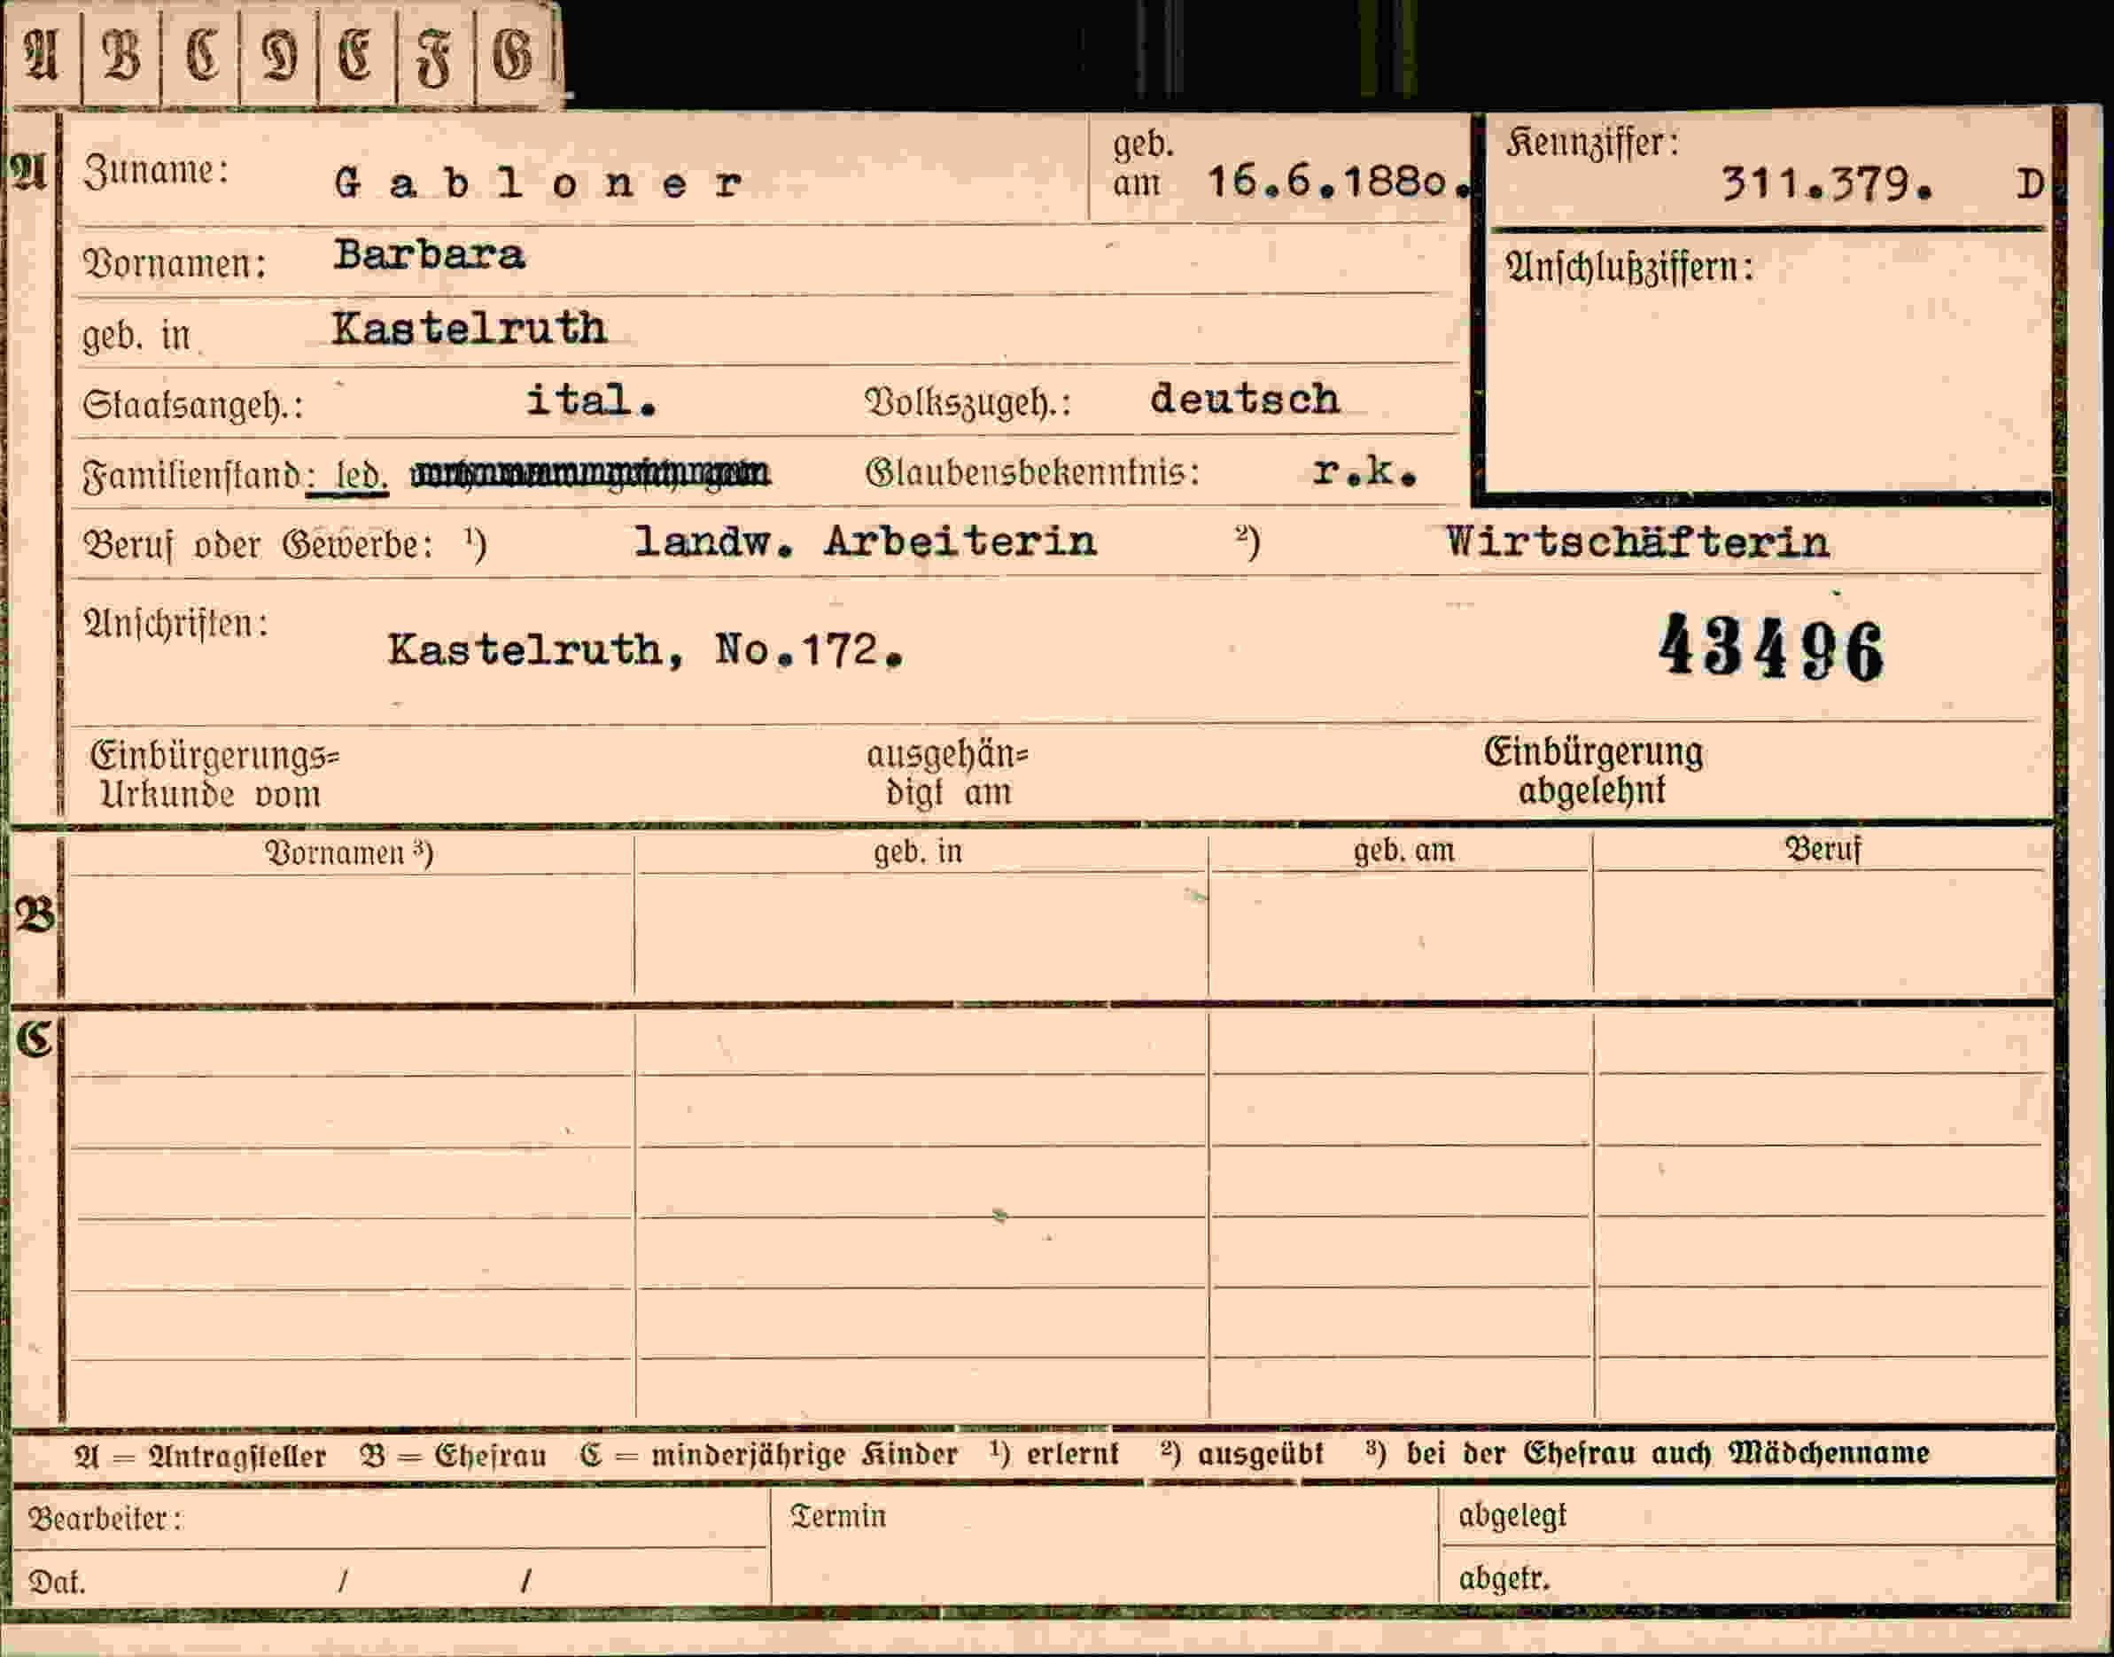Viewport: 2114px width, 1657px height.
Task: Click the footnote '1) erlernt'
Action: point(1053,1453)
